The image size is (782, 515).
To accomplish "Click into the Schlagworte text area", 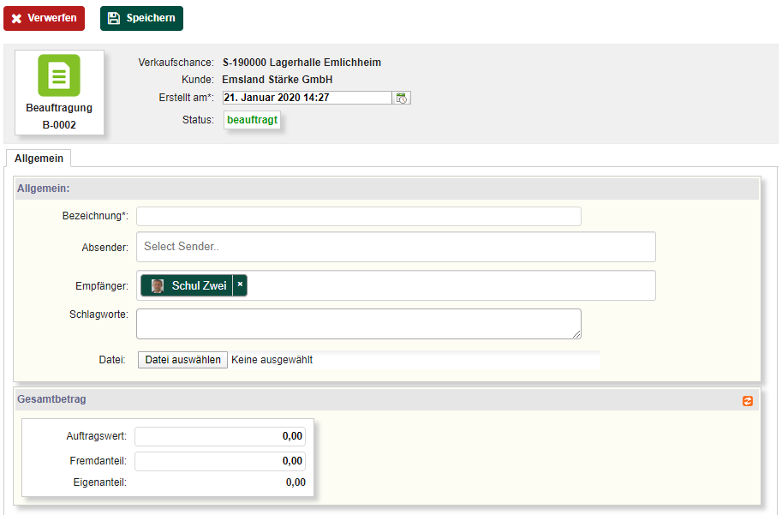I will [x=358, y=324].
